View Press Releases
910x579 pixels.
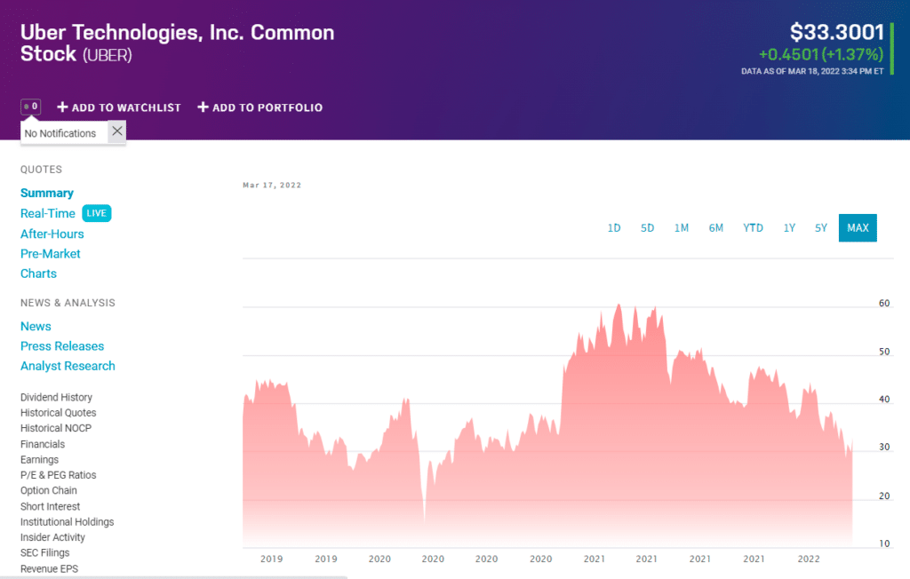pyautogui.click(x=62, y=345)
